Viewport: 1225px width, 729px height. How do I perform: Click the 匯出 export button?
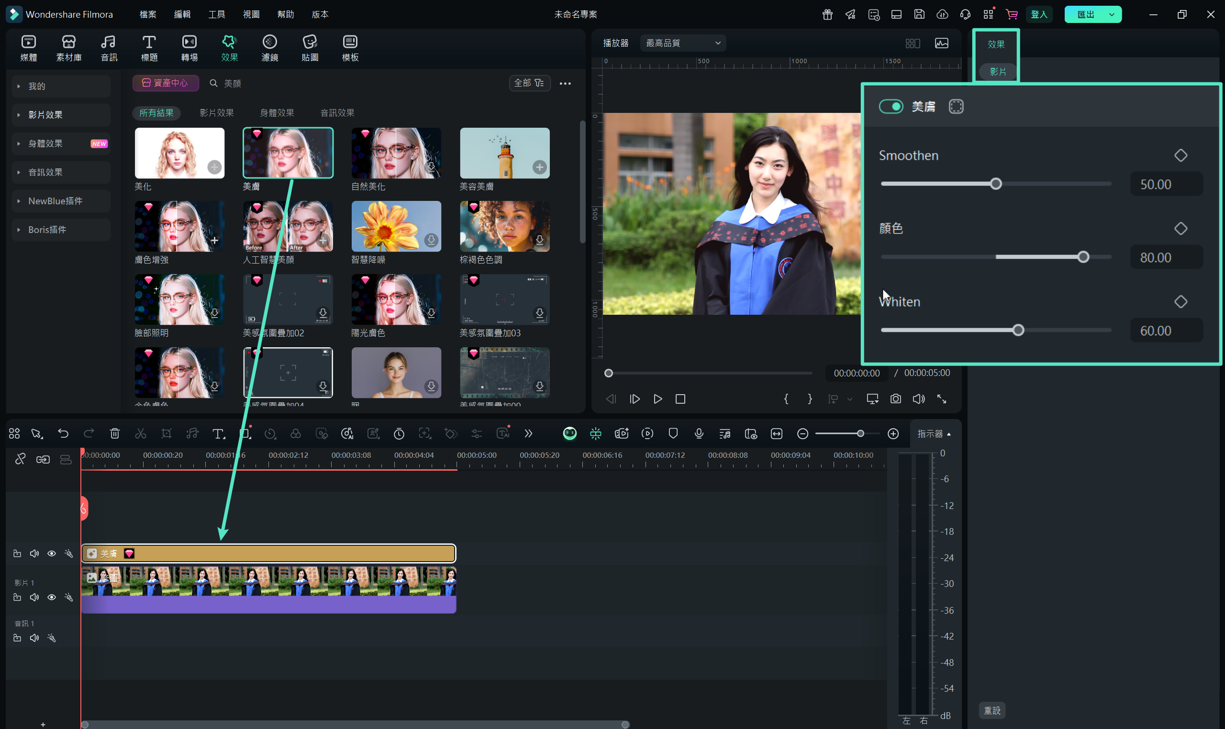[1085, 14]
